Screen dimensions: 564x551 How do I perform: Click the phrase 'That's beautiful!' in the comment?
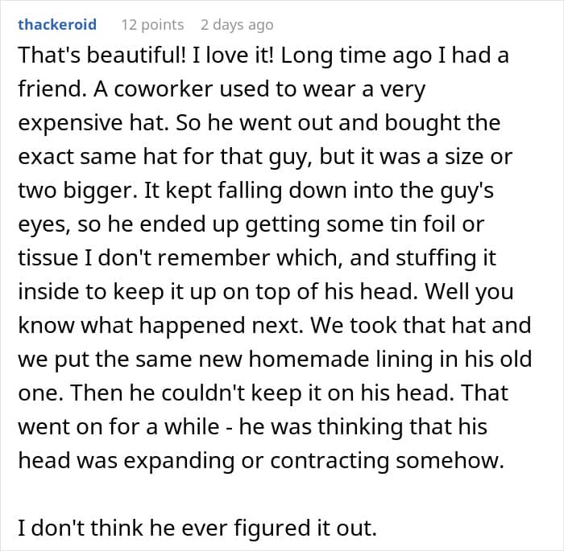pyautogui.click(x=102, y=56)
